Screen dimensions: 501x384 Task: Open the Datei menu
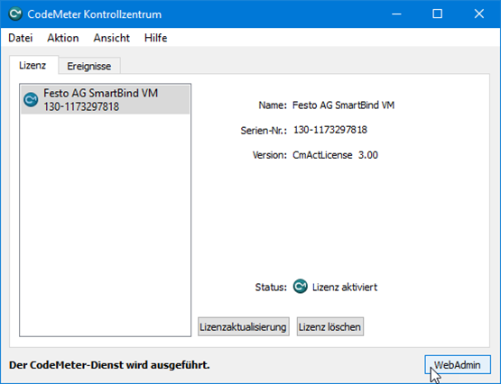21,38
